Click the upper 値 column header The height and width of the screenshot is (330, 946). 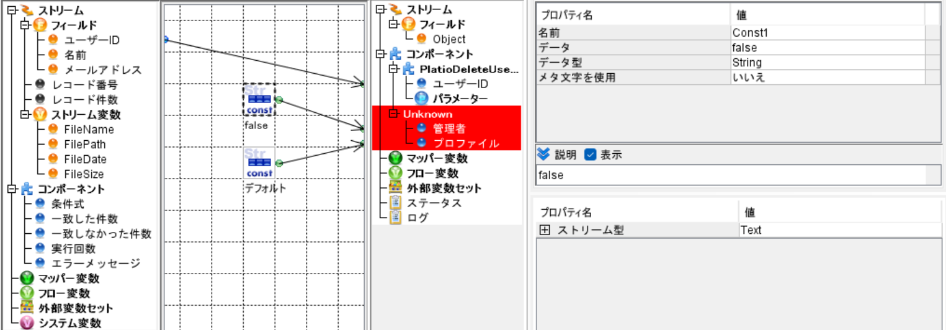[x=828, y=15]
